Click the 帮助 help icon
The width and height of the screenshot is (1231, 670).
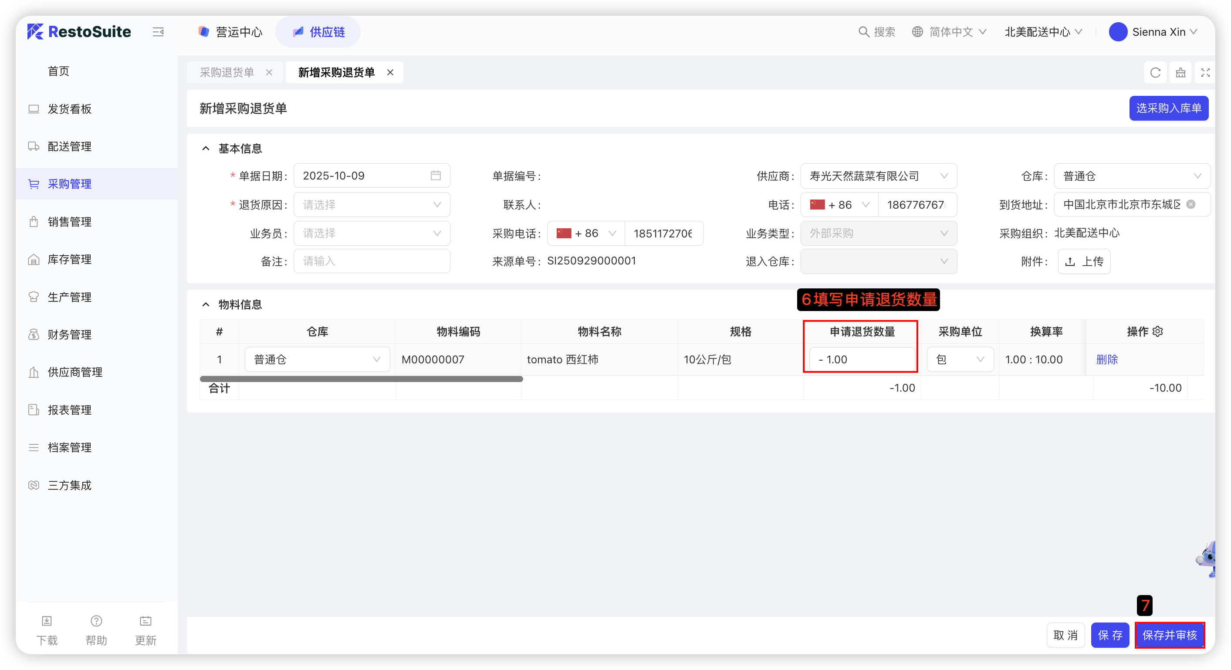click(96, 621)
